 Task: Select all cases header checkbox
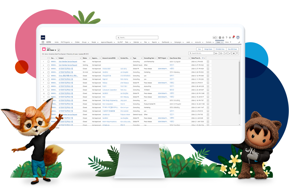click(49, 58)
